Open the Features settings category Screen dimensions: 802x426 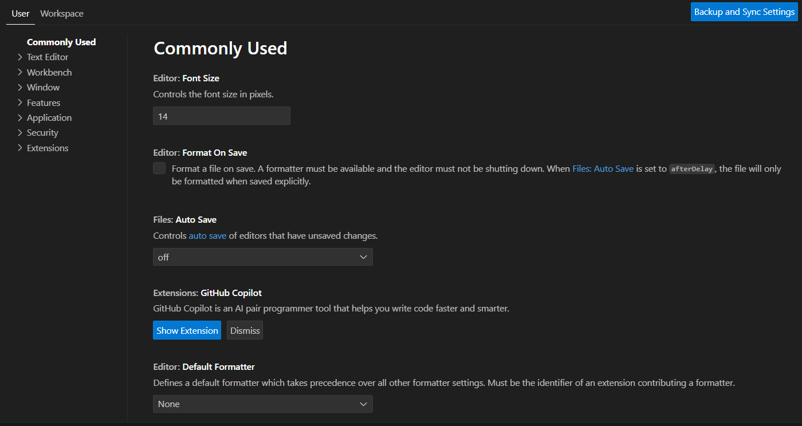click(44, 102)
